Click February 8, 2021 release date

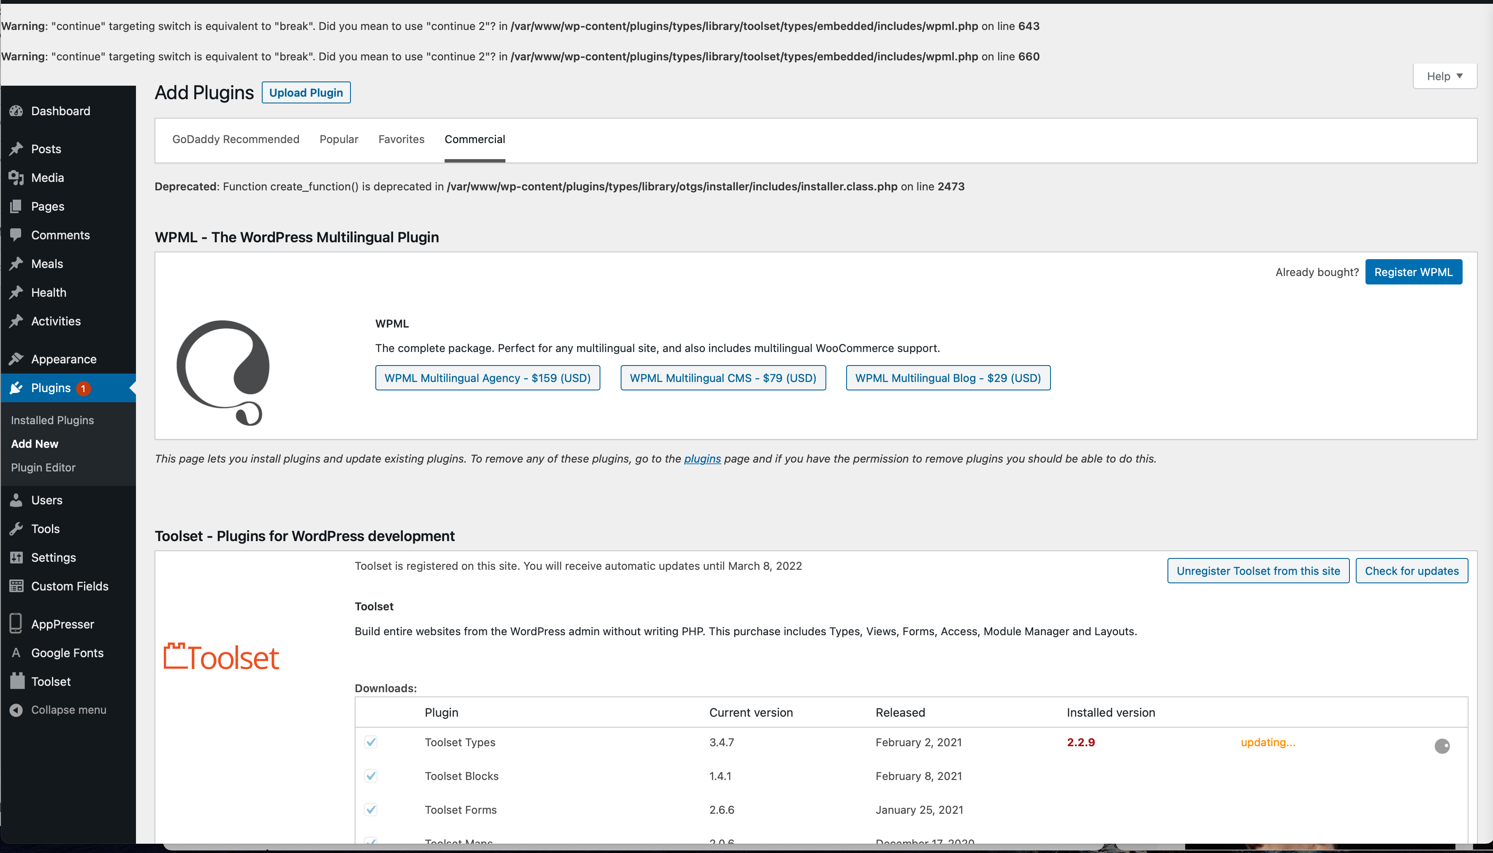coord(919,776)
